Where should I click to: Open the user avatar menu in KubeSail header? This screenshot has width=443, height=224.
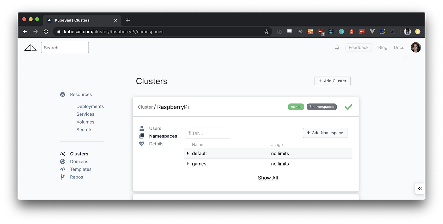pos(415,47)
